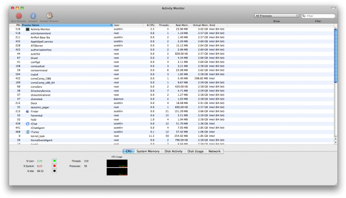Image resolution: width=346 pixels, height=198 pixels.
Task: Reverse sort using the Process Name sort arrow
Action: click(111, 25)
